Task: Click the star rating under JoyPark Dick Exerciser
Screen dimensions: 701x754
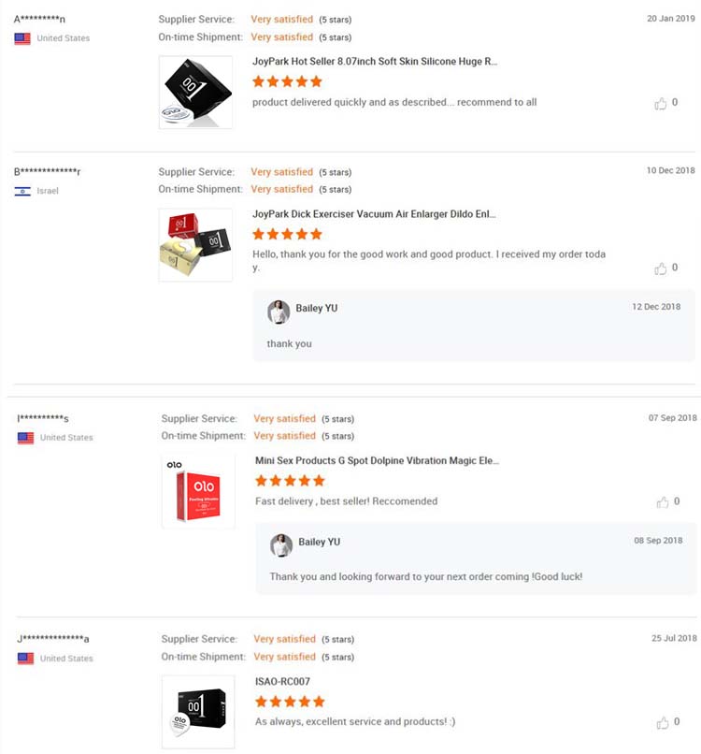Action: (287, 234)
